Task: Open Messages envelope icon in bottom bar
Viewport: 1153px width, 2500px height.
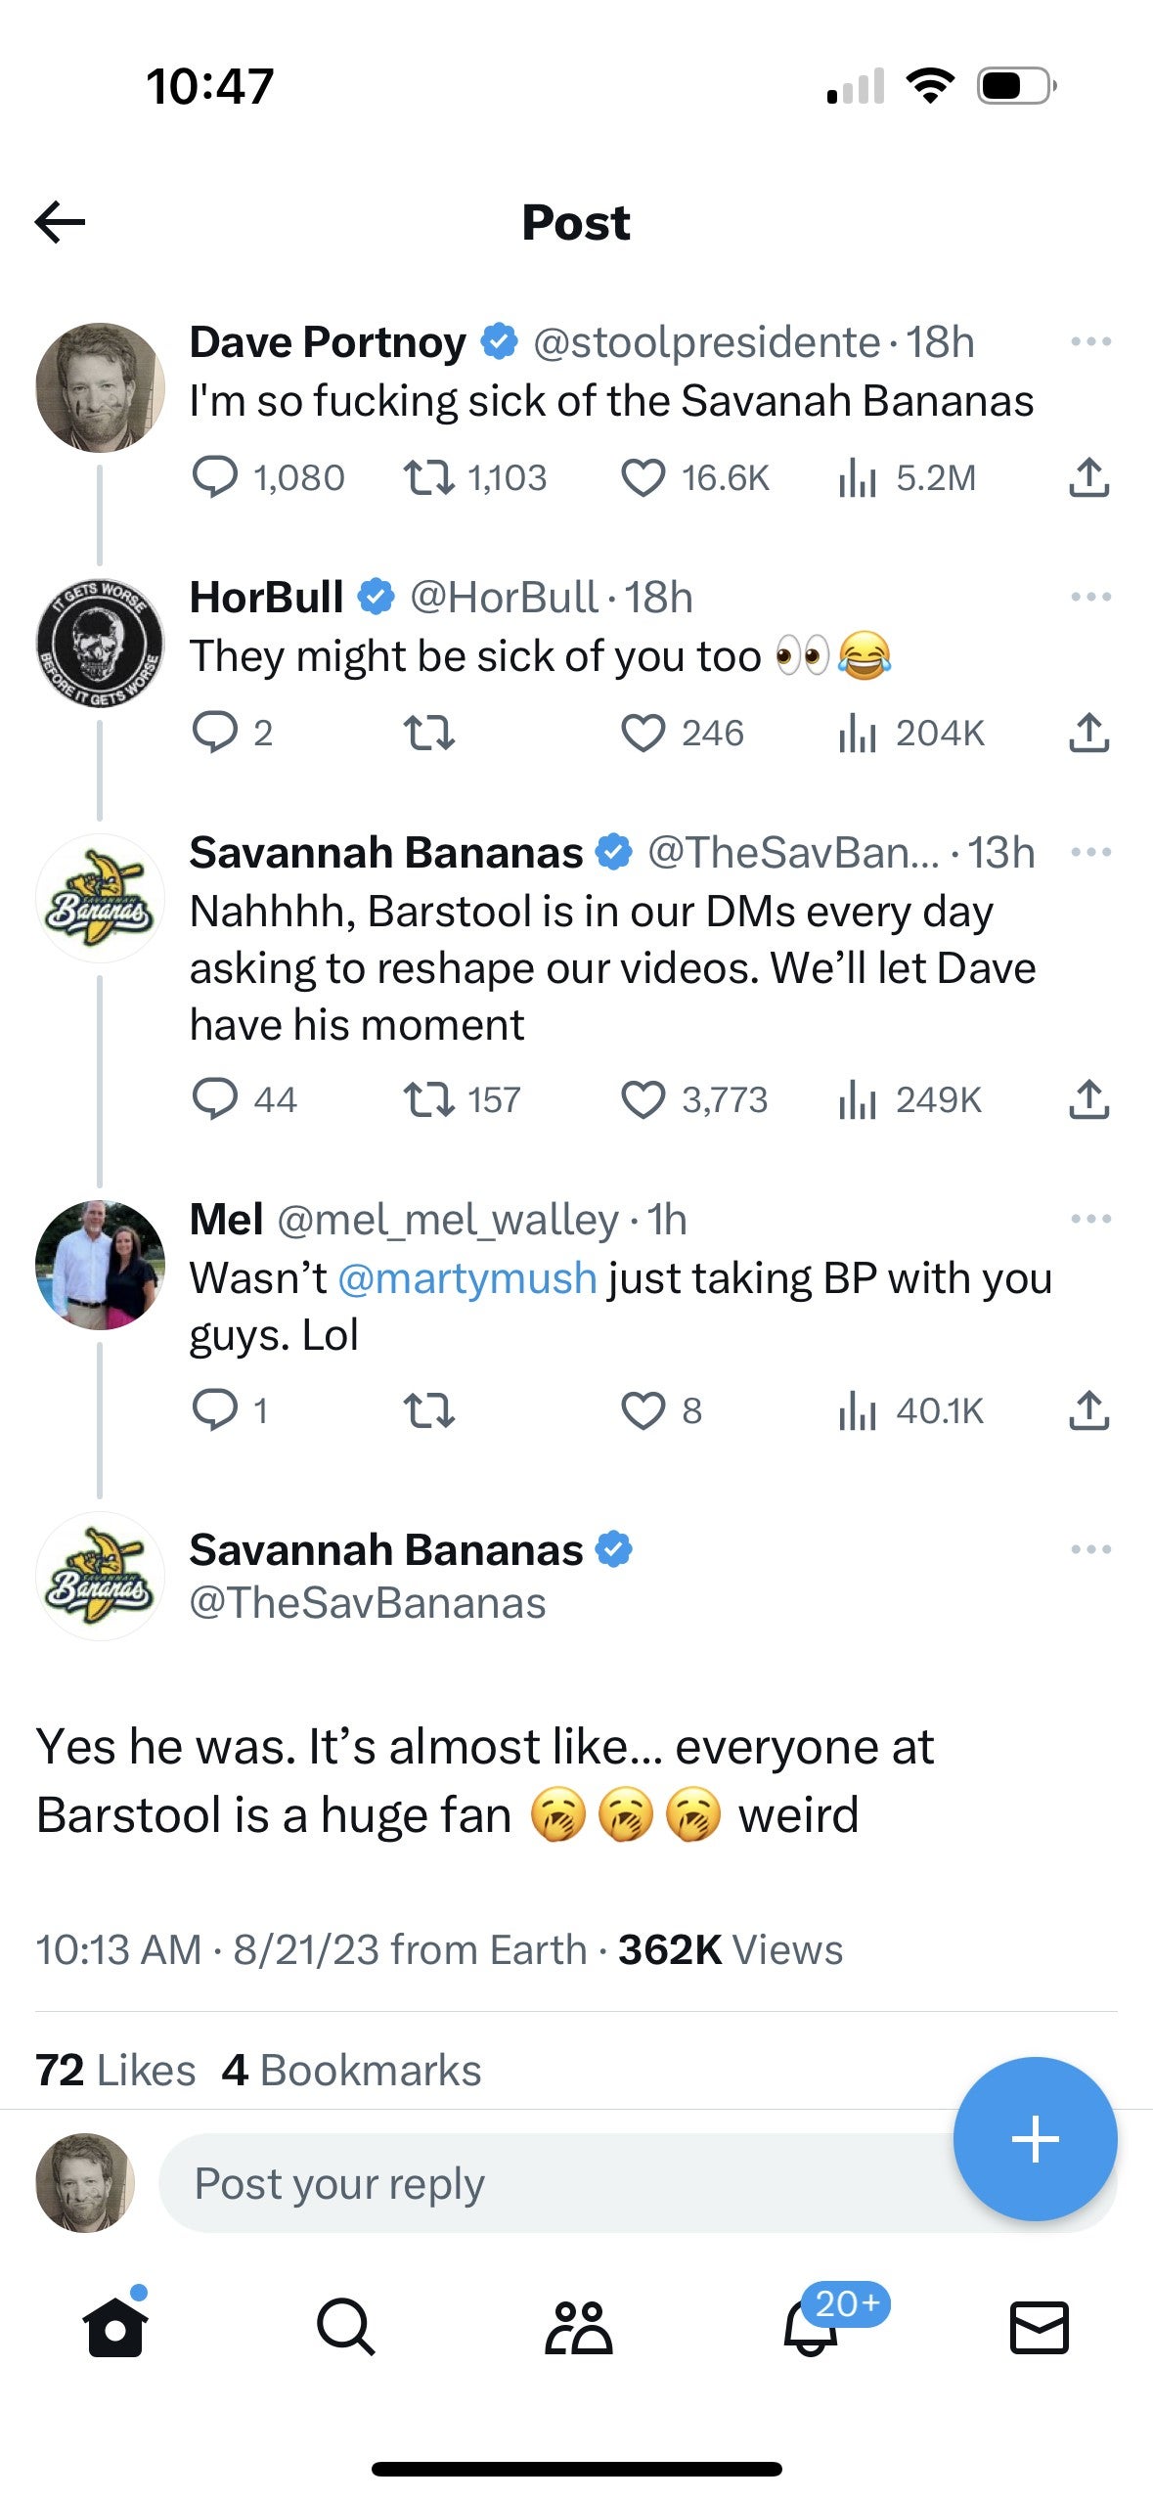Action: (x=1039, y=2327)
